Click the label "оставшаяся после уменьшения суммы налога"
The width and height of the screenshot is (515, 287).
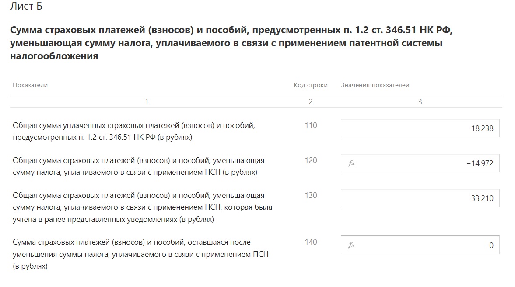point(140,254)
